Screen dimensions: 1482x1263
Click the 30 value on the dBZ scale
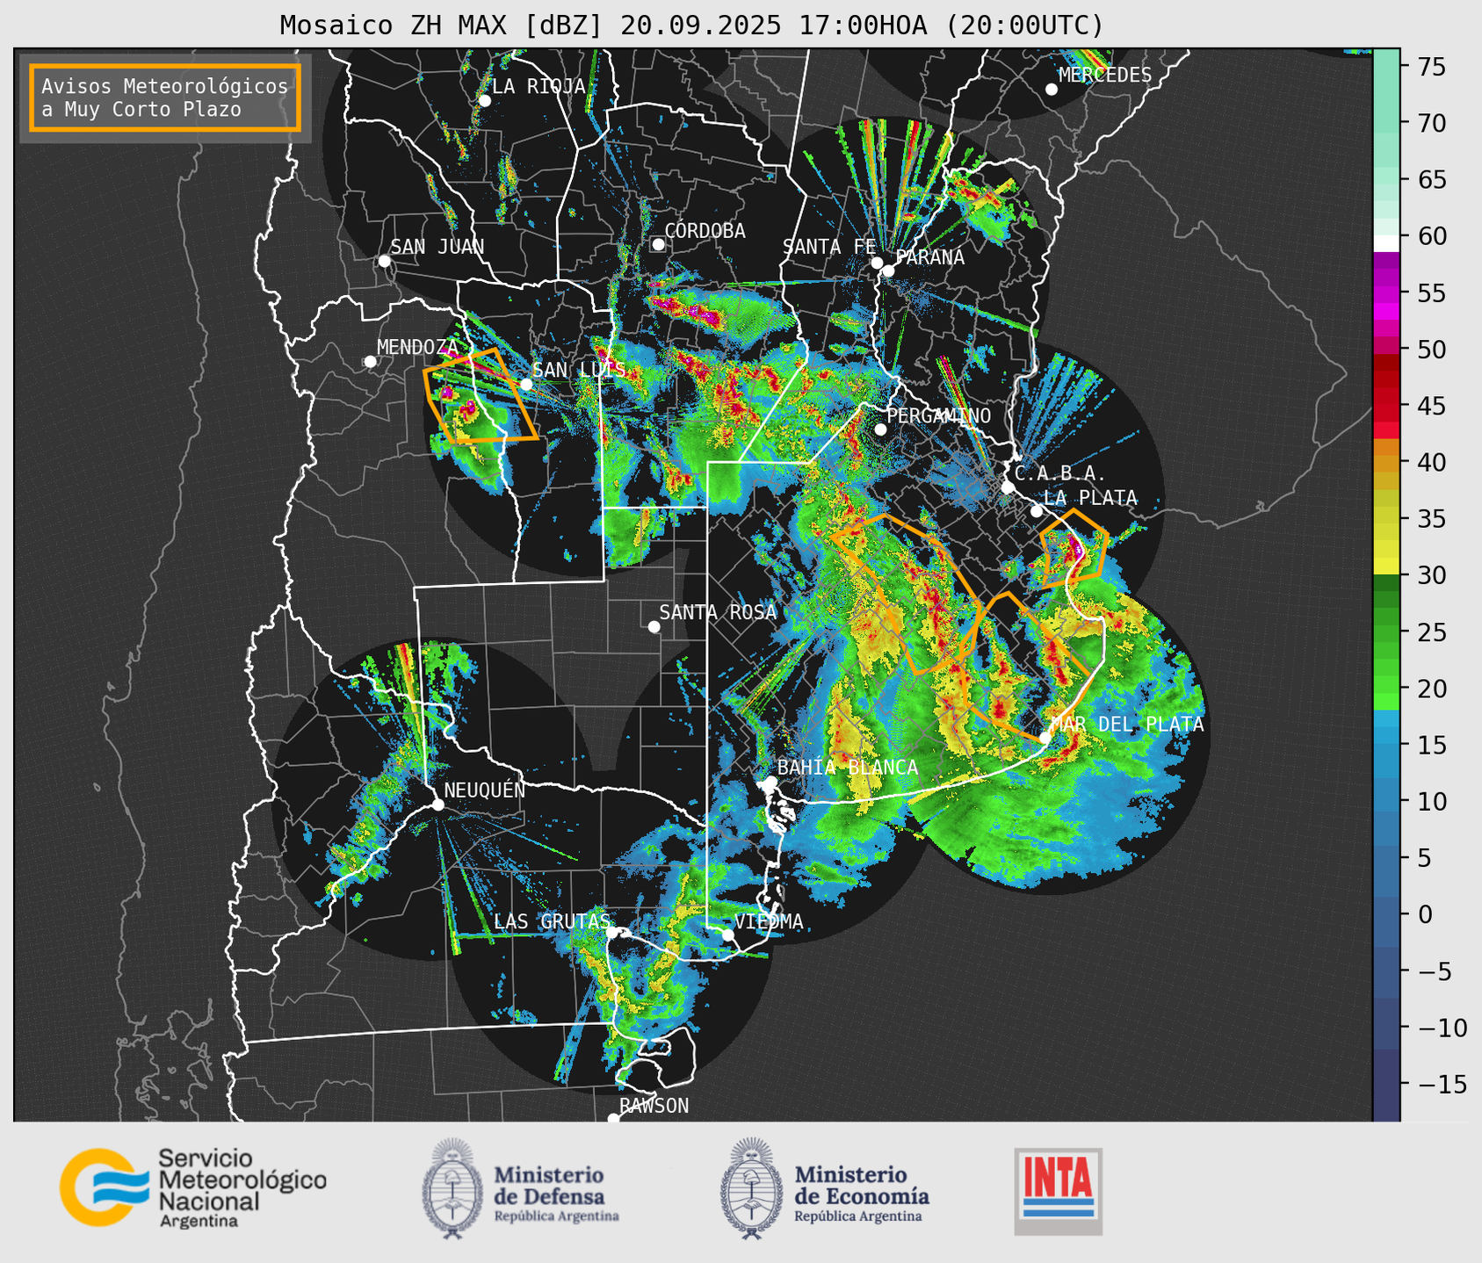[1431, 575]
